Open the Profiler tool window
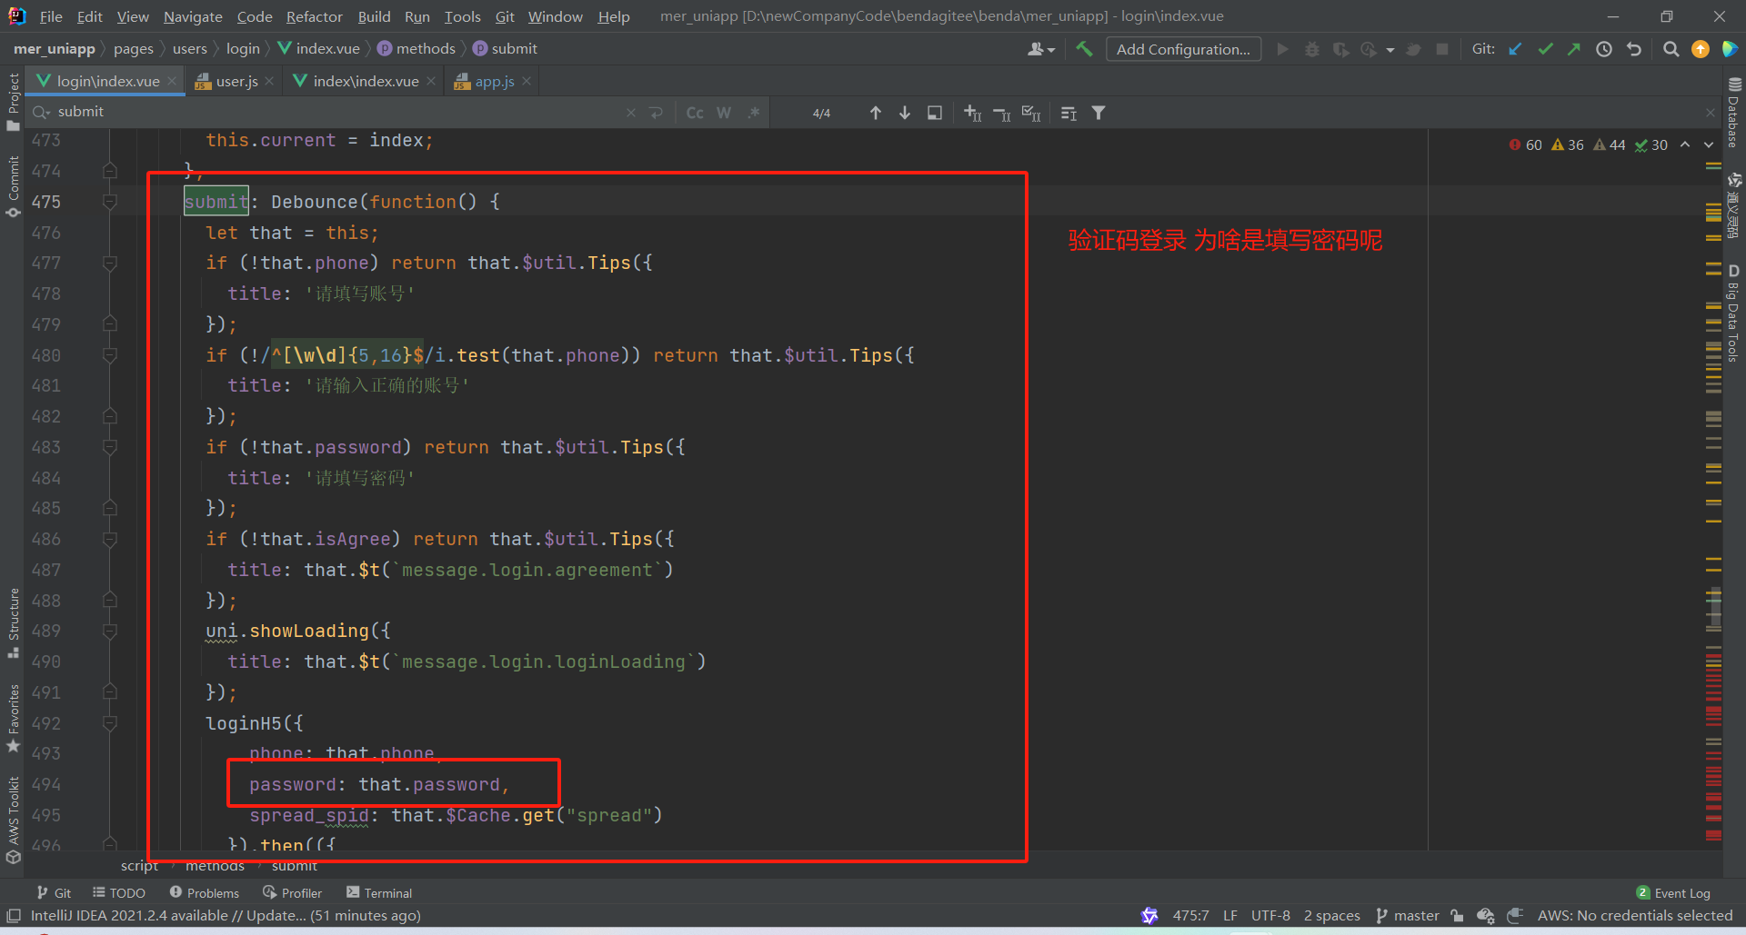Image resolution: width=1746 pixels, height=935 pixels. 293,893
